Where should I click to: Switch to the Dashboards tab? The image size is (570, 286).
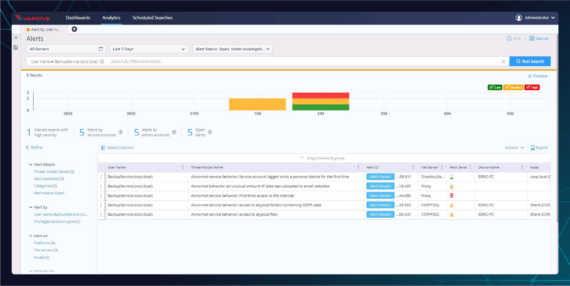(78, 18)
